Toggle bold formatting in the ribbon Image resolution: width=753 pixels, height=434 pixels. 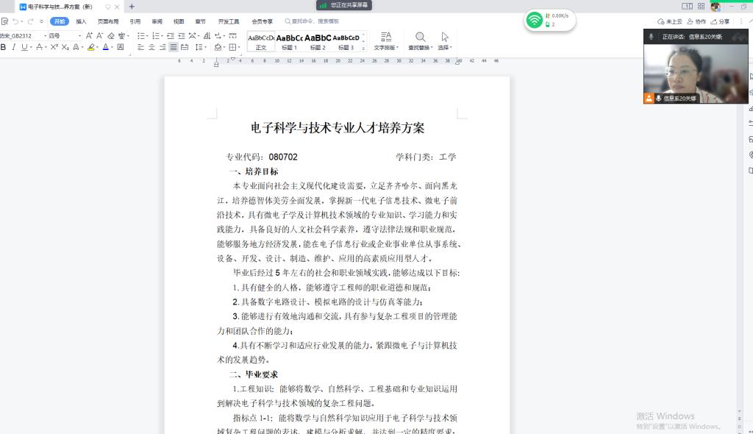pos(4,47)
